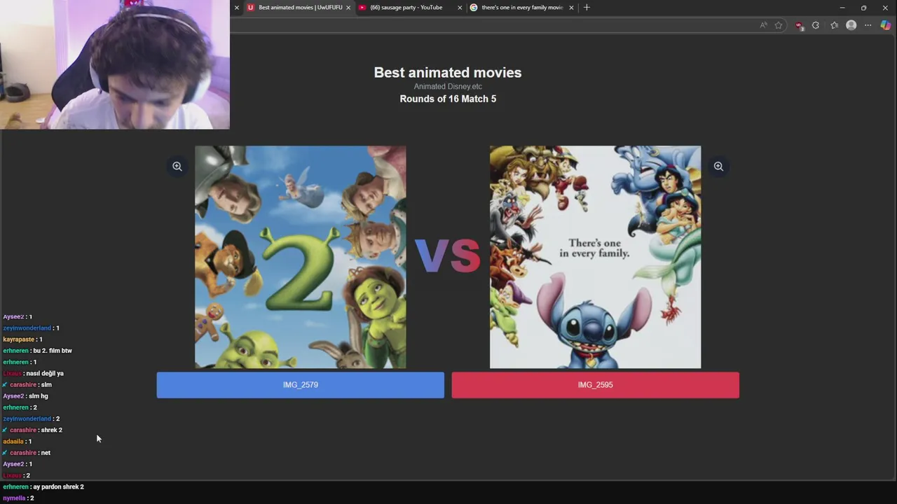Add page to favorites with star icon
The image size is (897, 504).
tap(778, 25)
